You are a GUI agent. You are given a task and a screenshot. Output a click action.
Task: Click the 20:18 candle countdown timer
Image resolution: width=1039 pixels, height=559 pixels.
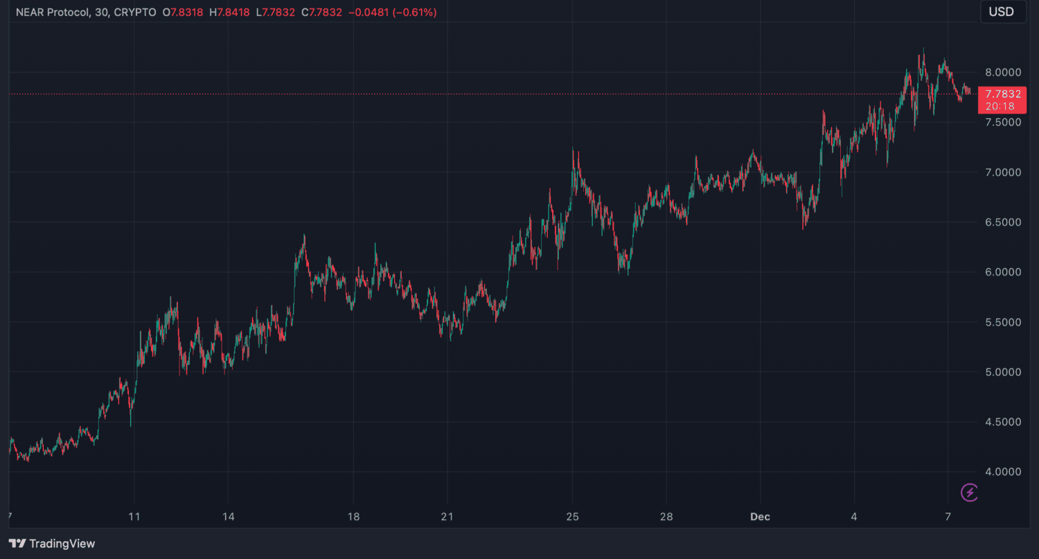click(1001, 106)
